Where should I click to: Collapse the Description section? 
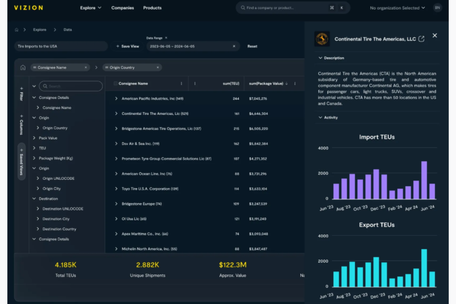(x=320, y=58)
